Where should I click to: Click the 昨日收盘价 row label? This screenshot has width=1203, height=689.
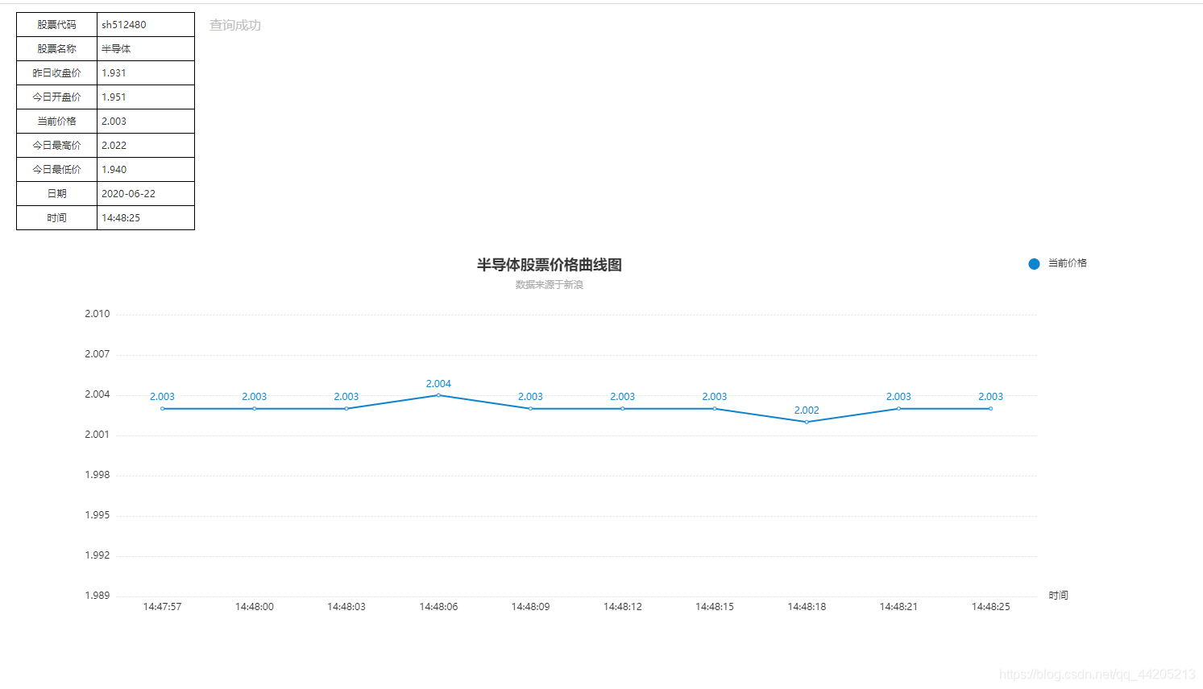56,73
